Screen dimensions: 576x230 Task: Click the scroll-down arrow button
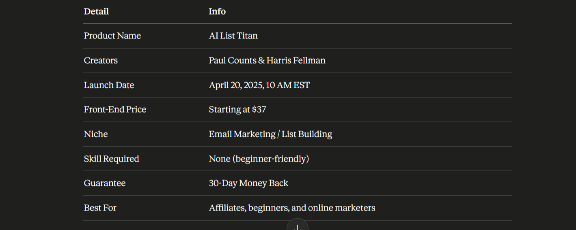pyautogui.click(x=298, y=226)
